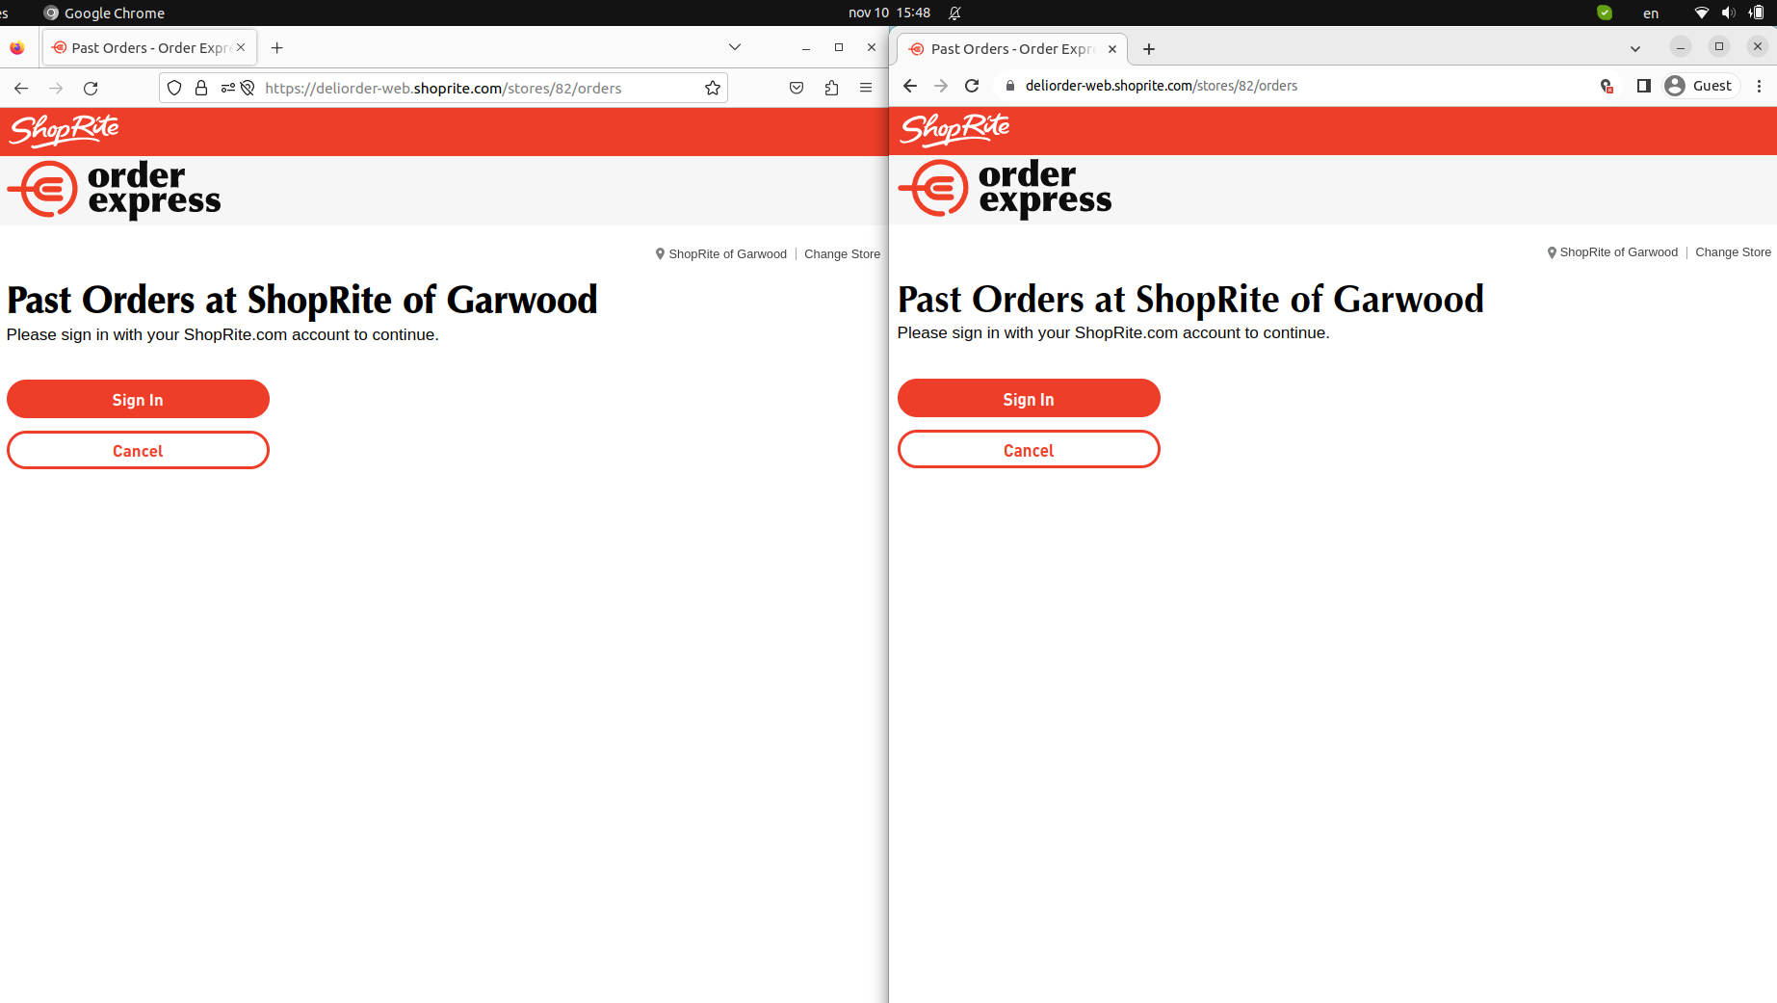Click the muted notification bell icon
The image size is (1777, 1003).
coord(954,13)
